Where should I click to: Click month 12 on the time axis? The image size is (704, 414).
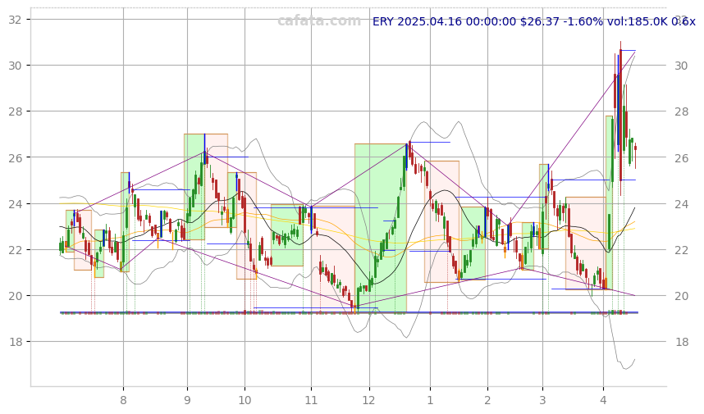369,400
